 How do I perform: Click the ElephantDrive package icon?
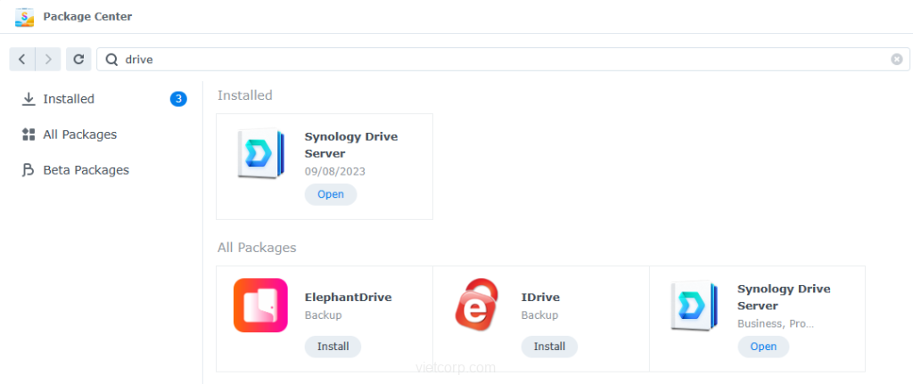(260, 306)
